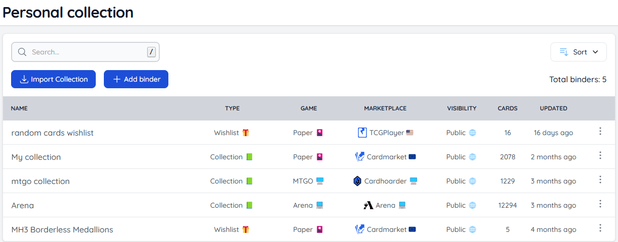This screenshot has width=618, height=242.
Task: Click Cardmarket logo in My collection row
Action: [359, 157]
